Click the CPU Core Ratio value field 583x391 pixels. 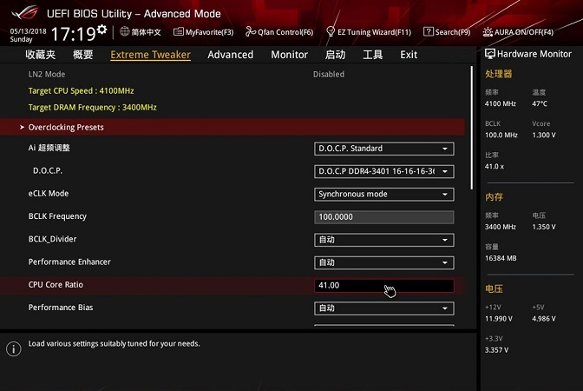(x=383, y=285)
